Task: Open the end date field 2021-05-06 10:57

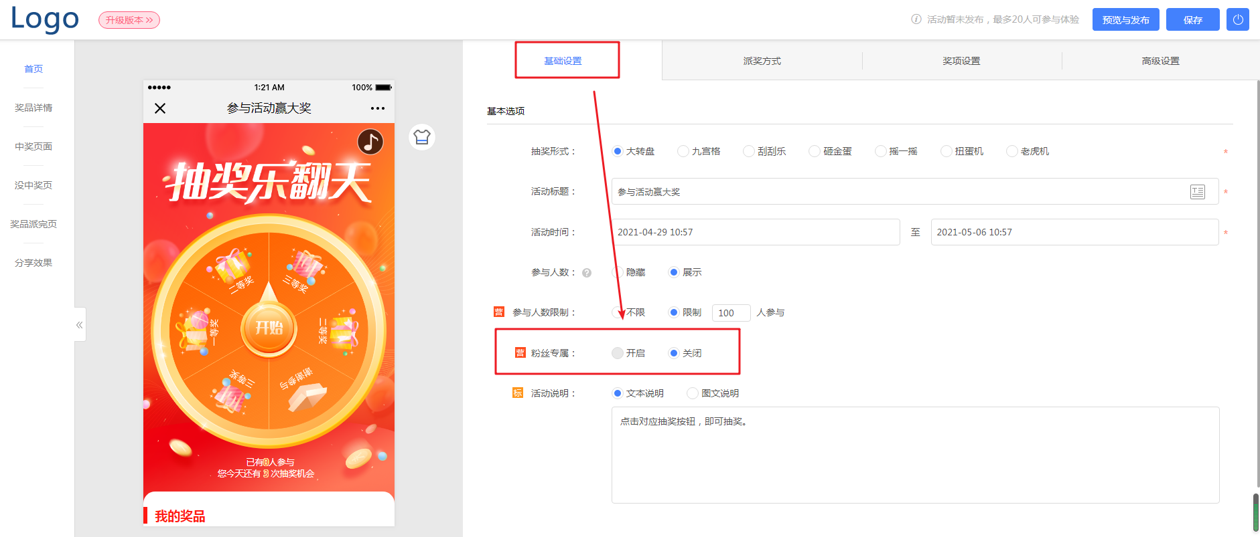Action: coord(1074,232)
